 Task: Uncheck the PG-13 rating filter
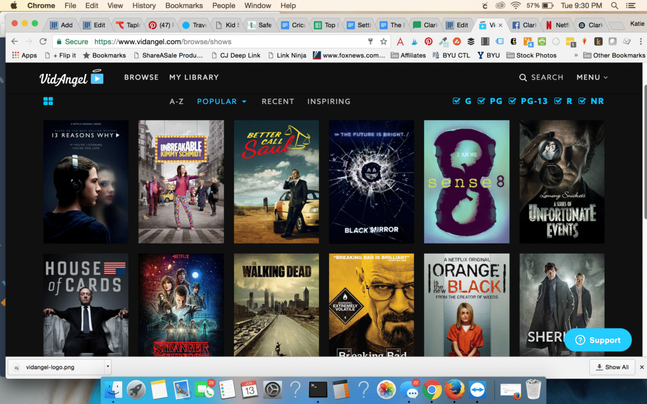pos(512,101)
